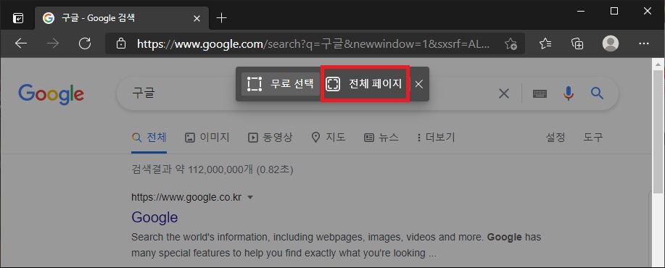Switch to the 지도 tab
This screenshot has height=268, width=665.
329,138
